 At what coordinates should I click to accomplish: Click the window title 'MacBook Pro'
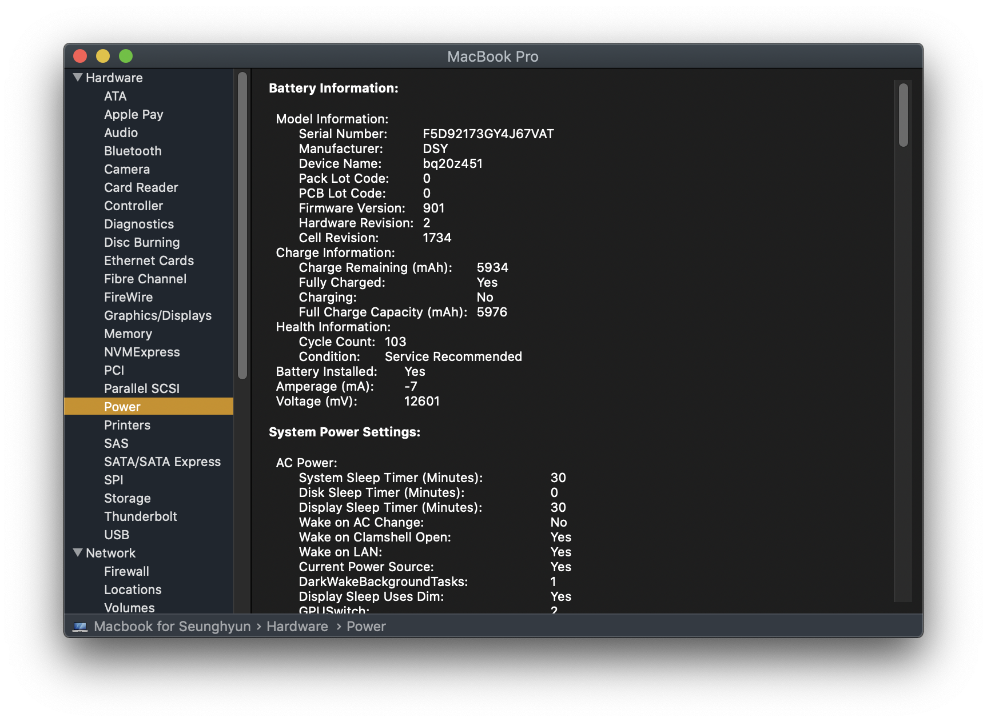tap(493, 57)
